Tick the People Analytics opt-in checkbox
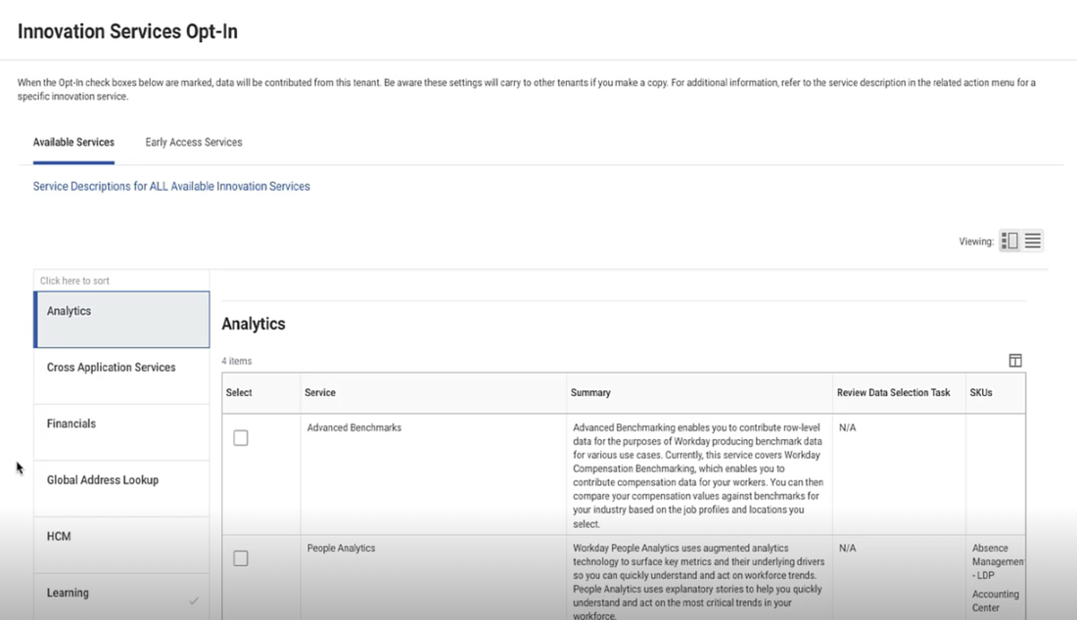This screenshot has height=620, width=1077. pos(241,558)
